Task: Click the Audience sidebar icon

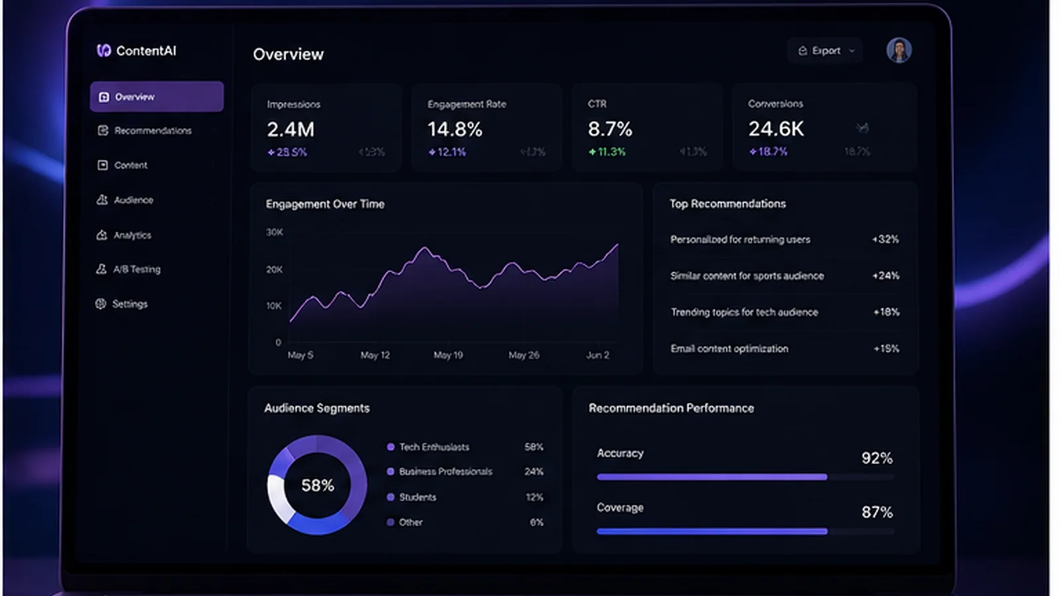Action: tap(102, 199)
